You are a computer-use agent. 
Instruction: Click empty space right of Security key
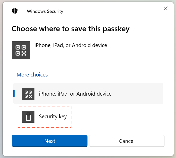[118, 117]
